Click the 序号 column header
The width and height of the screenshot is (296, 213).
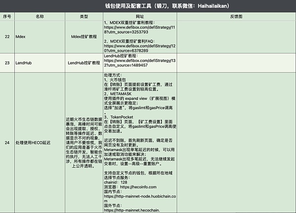(x=7, y=17)
